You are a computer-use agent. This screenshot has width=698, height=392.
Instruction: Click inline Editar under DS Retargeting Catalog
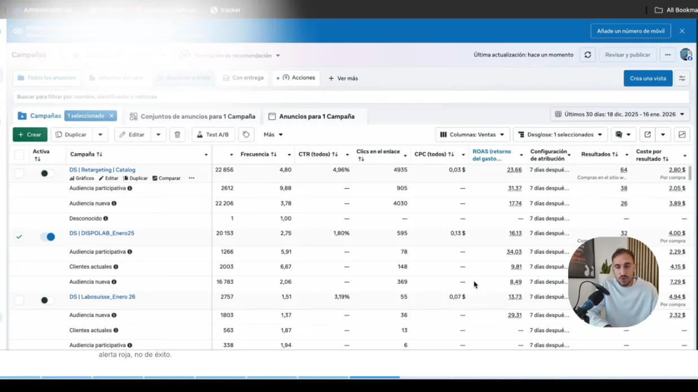[x=108, y=179]
